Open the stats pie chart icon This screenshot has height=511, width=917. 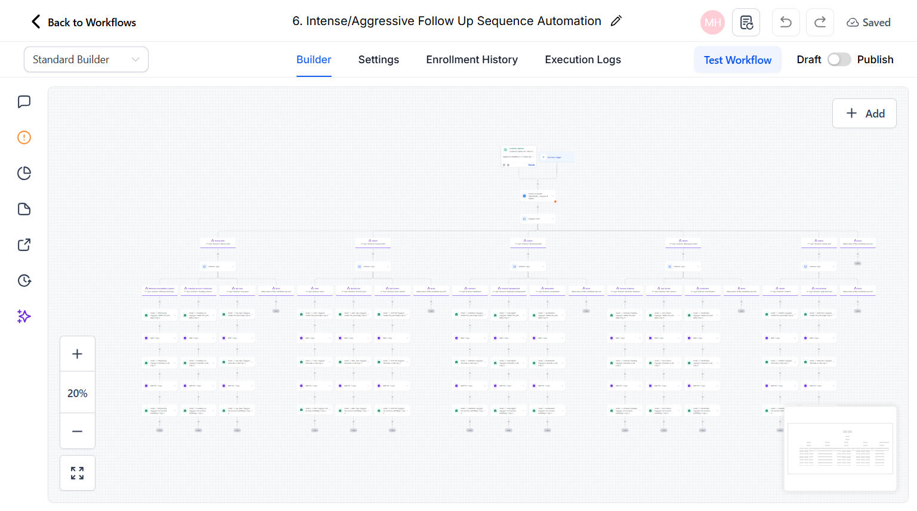24,174
